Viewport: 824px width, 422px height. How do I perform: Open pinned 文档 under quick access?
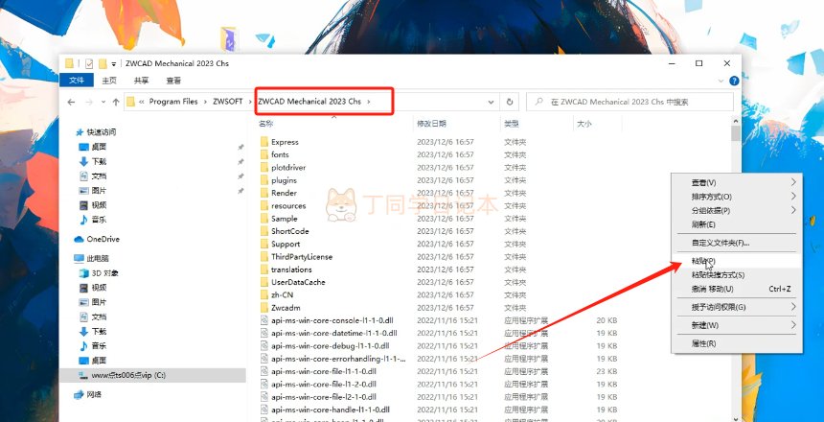coord(99,176)
